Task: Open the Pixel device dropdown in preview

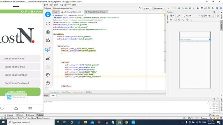Action: pyautogui.click(x=187, y=16)
